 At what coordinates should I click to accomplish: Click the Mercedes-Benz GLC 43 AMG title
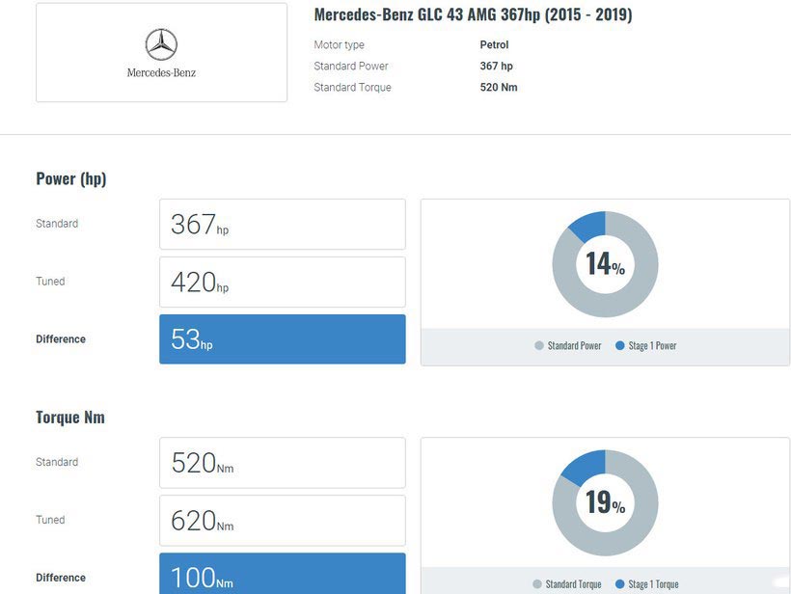(473, 15)
